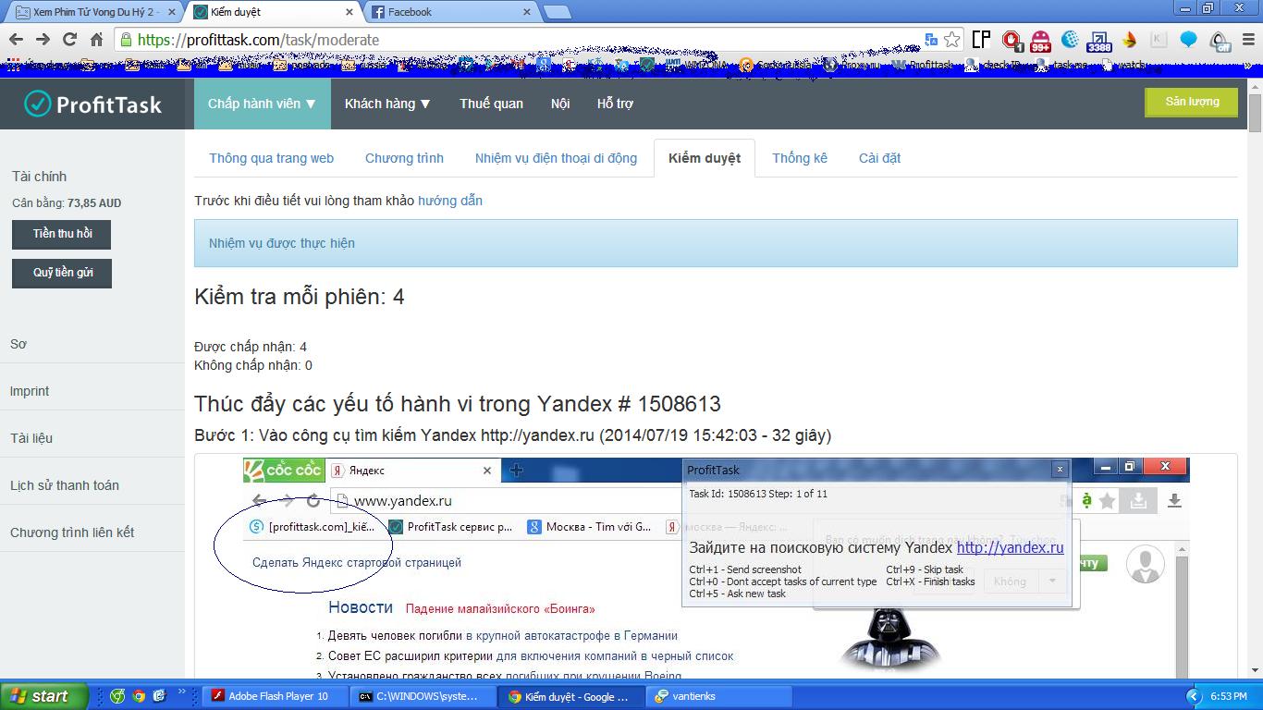
Task: Click the green Sản lượng button
Action: [x=1192, y=102]
